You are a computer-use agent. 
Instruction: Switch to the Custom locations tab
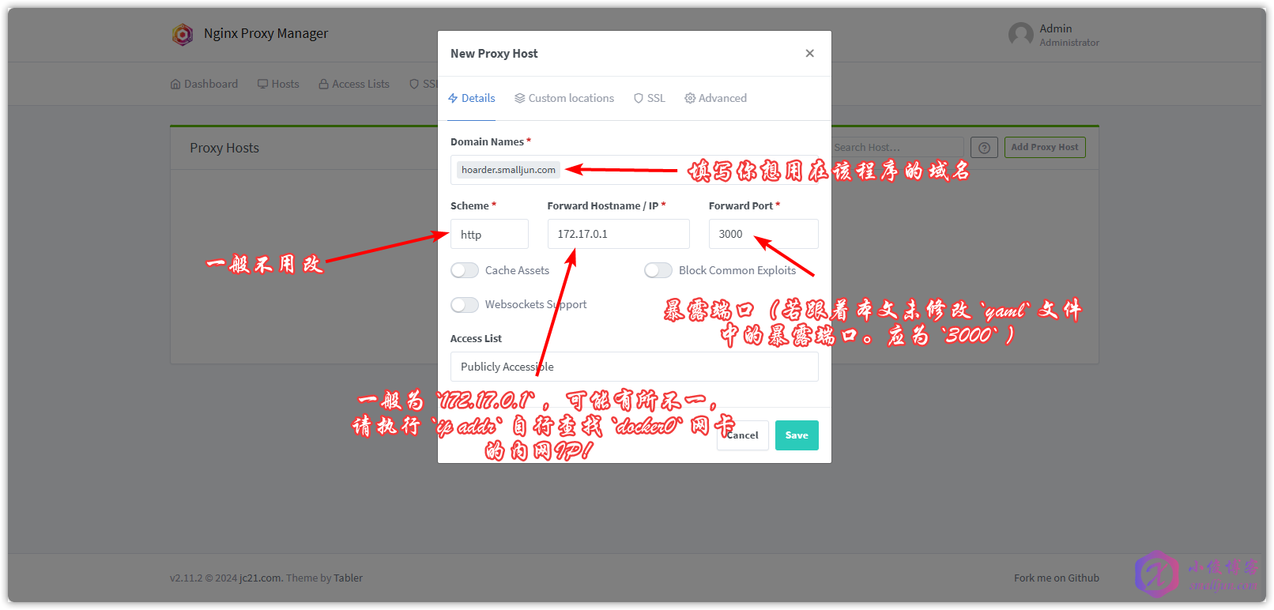point(564,98)
